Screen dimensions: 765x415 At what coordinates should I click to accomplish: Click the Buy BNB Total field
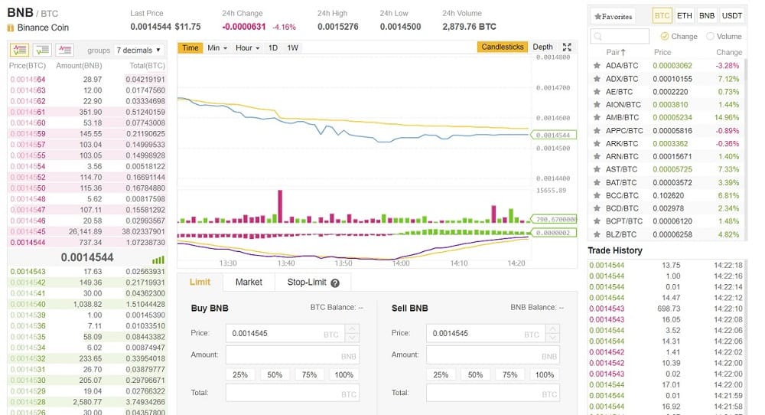[292, 393]
